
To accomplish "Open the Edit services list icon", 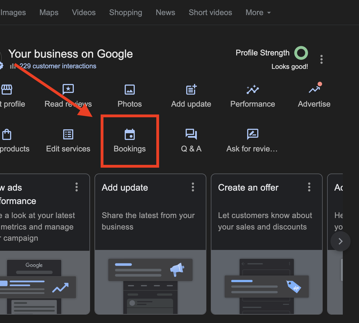I will [68, 134].
